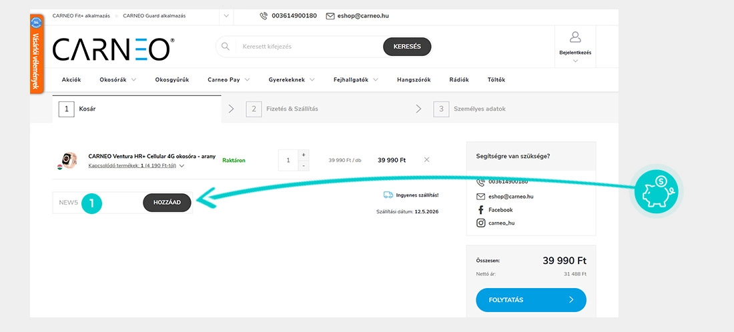Viewport: 734px width, 332px height.
Task: Click the Szállítási dátum 12.5.2026 text
Action: pyautogui.click(x=407, y=212)
